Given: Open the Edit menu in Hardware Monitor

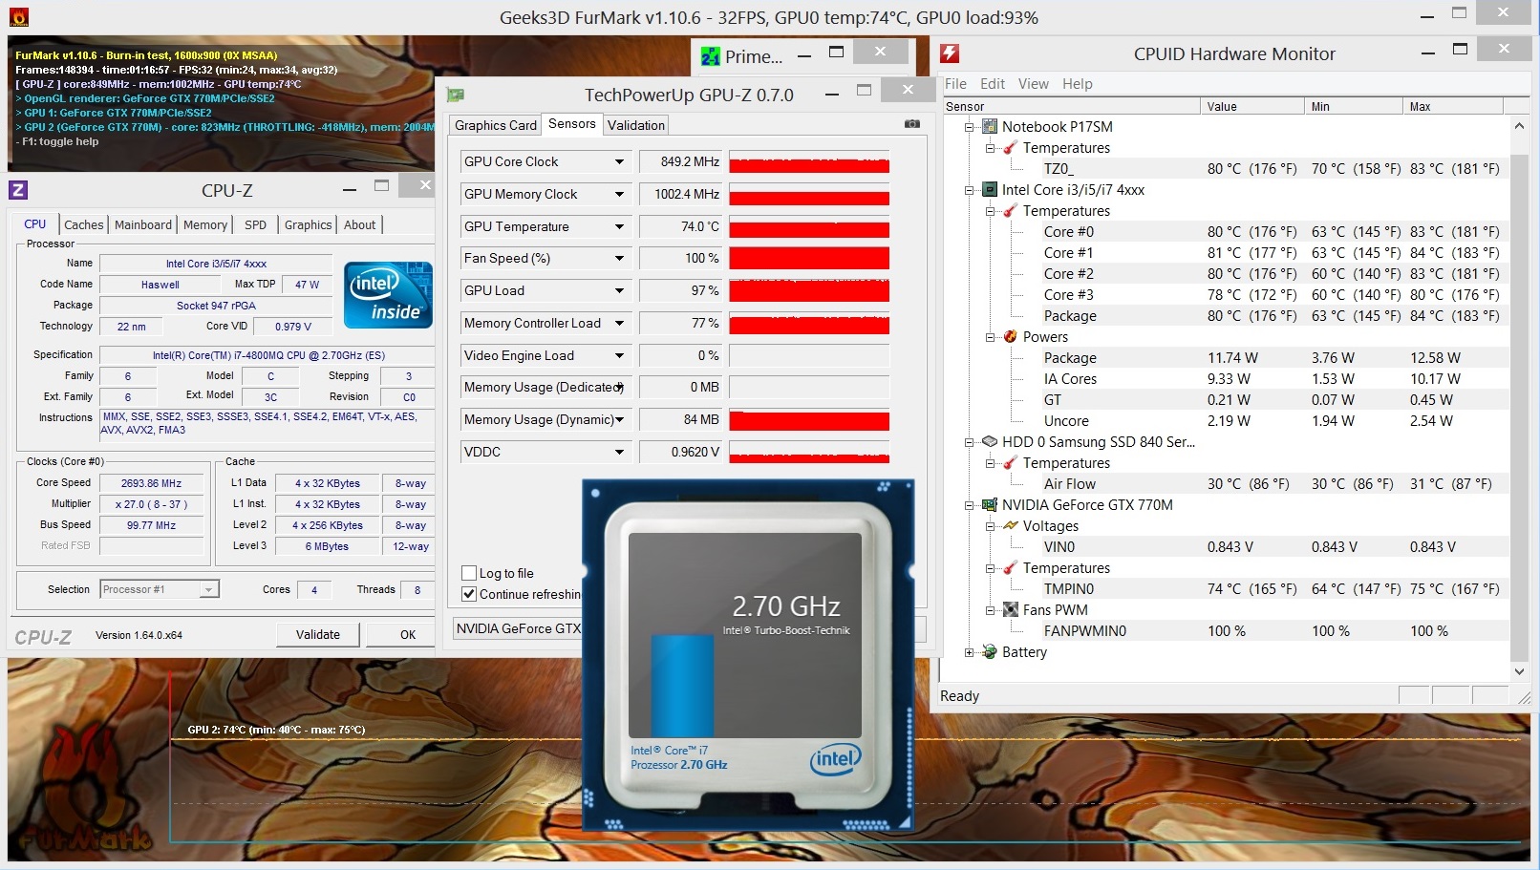Looking at the screenshot, I should 993,83.
